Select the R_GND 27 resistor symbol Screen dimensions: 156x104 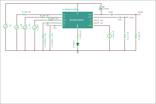(x=78, y=36)
